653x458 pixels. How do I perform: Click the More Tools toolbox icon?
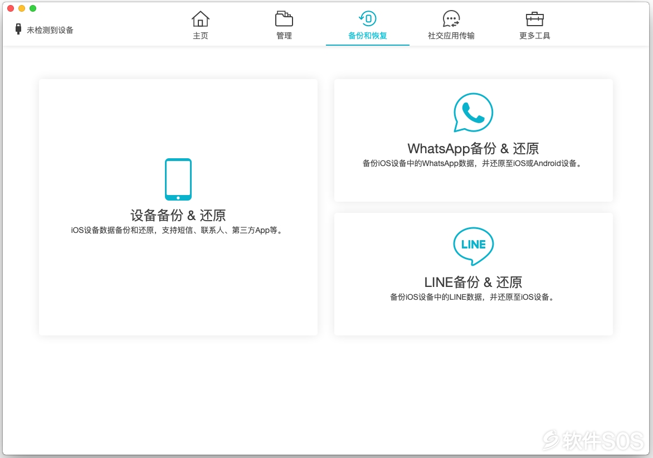[x=535, y=19]
